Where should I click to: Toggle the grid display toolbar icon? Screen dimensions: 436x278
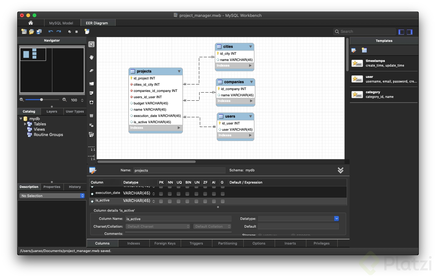(76, 32)
